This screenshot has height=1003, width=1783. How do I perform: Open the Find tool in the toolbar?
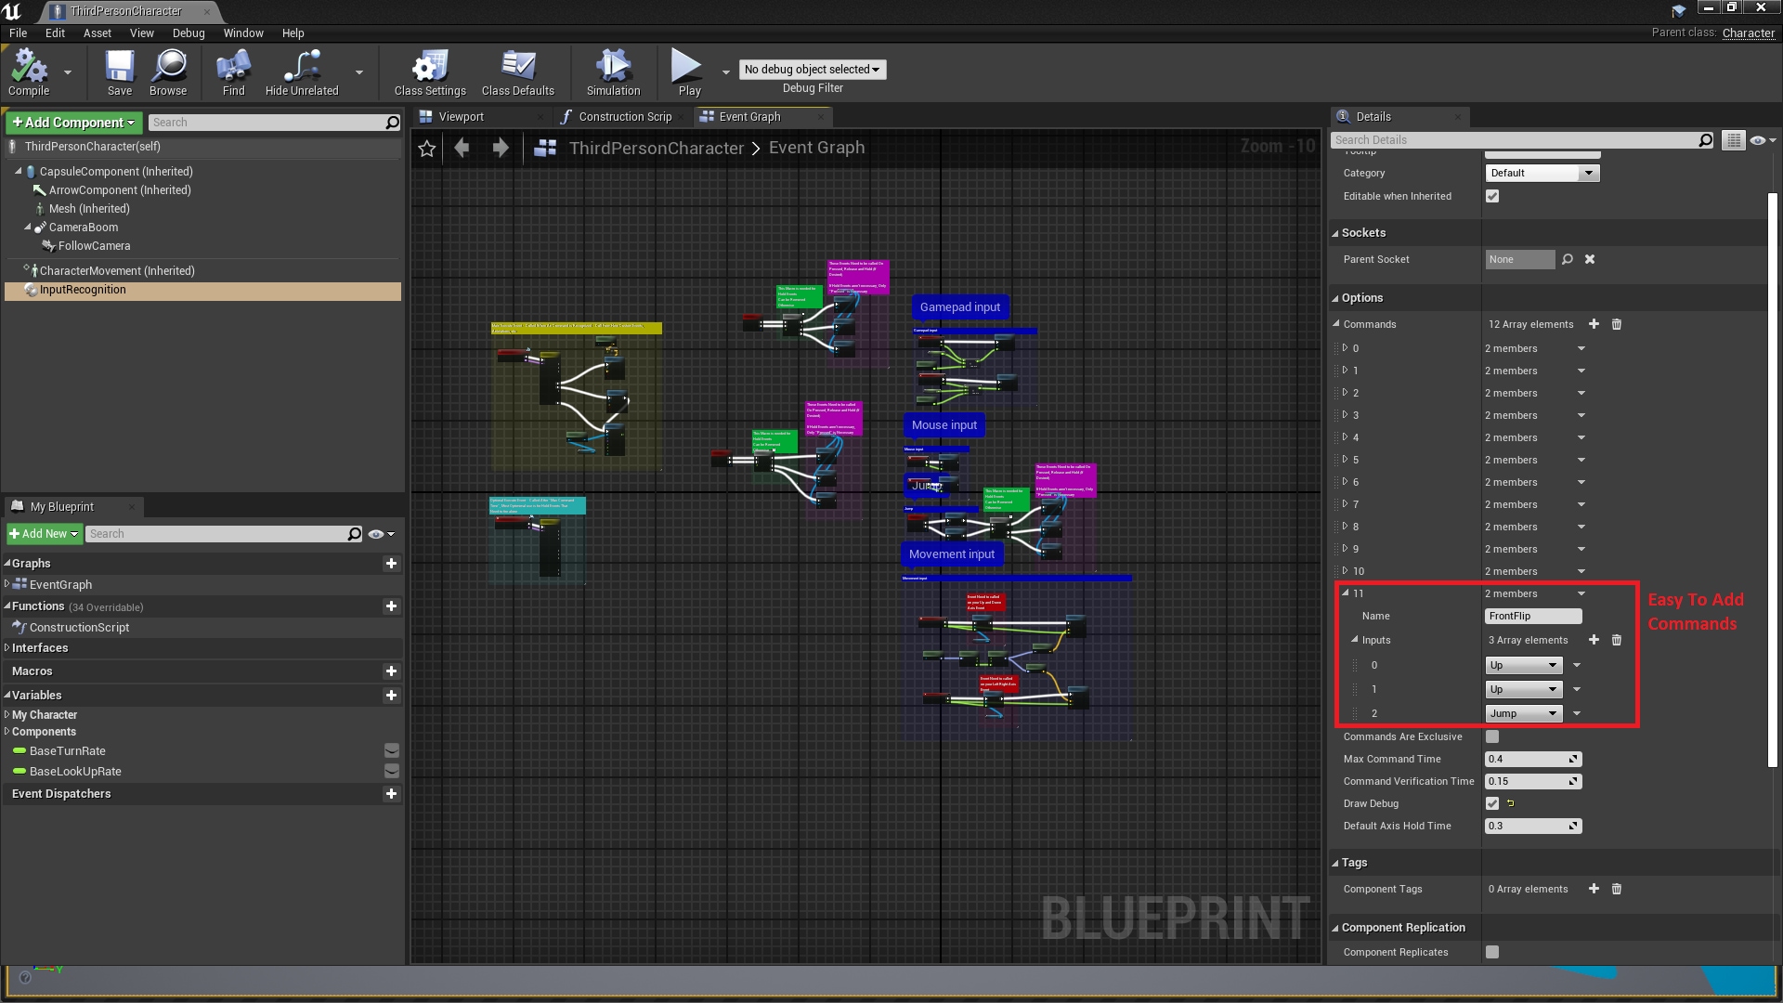[x=232, y=72]
